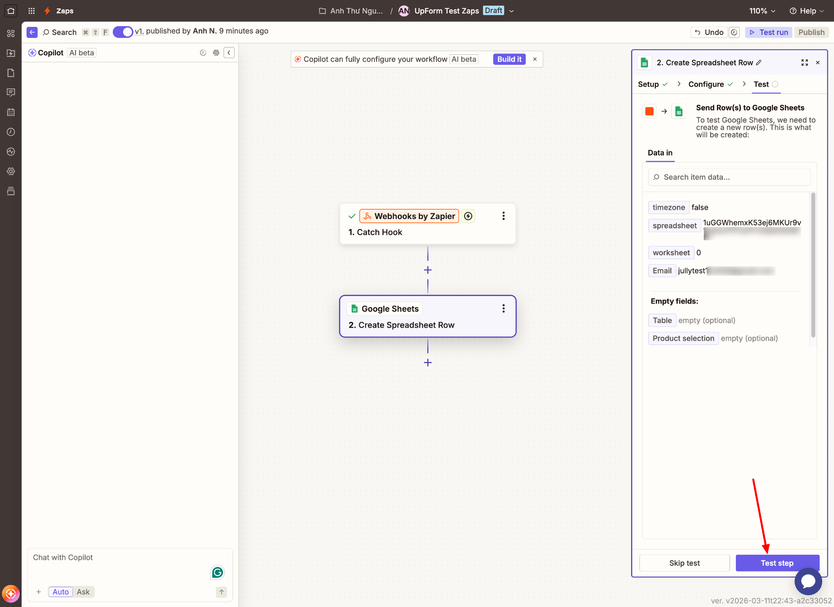
Task: Click the Data in panel scrollbar
Action: (x=813, y=265)
